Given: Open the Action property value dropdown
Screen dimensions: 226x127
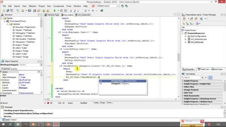Looking at the screenshot, I should pos(38,72).
